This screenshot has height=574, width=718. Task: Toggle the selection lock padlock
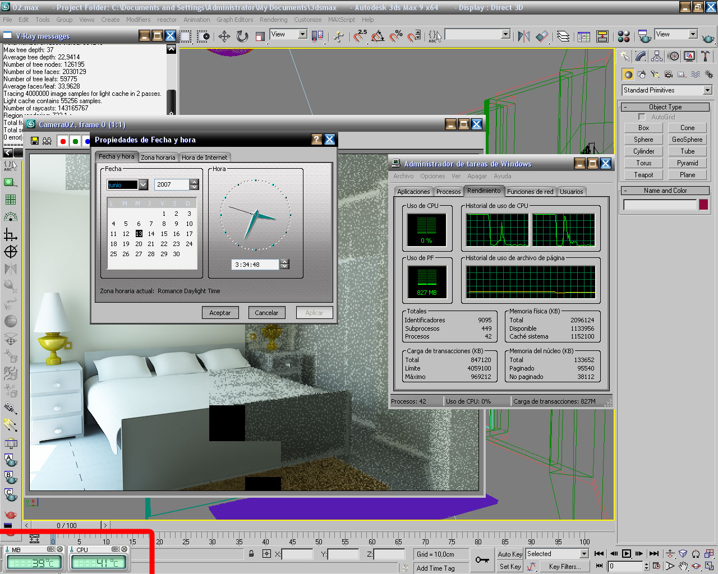click(251, 554)
